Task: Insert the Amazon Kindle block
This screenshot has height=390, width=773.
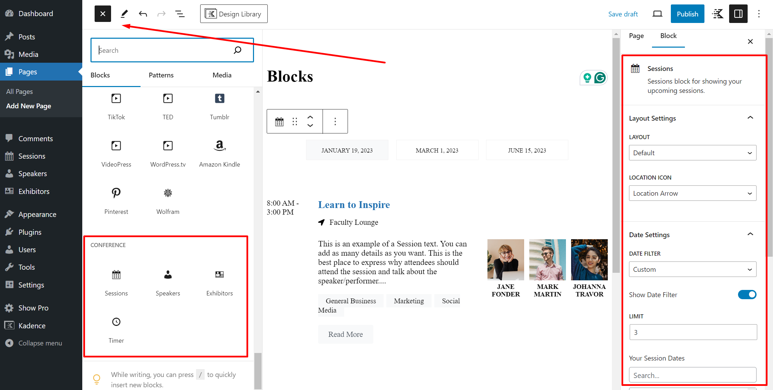Action: tap(219, 154)
